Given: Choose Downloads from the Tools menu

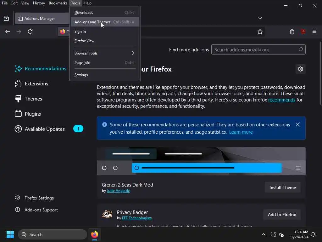Looking at the screenshot, I should pos(105,13).
